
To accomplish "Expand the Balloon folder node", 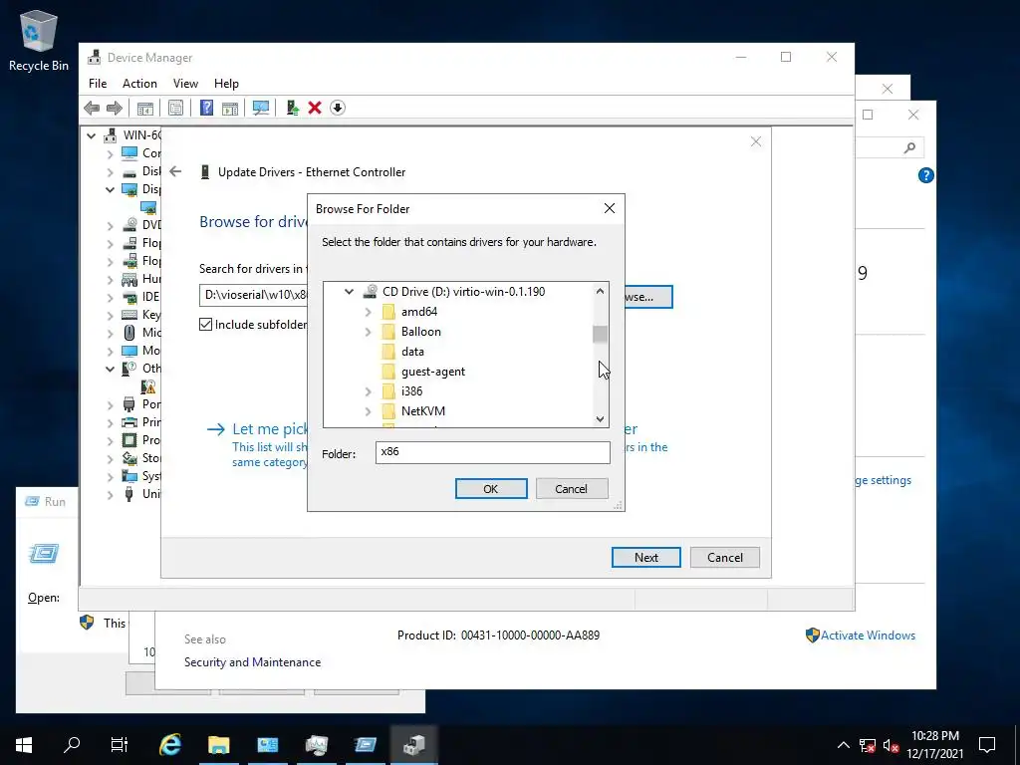I will (369, 333).
